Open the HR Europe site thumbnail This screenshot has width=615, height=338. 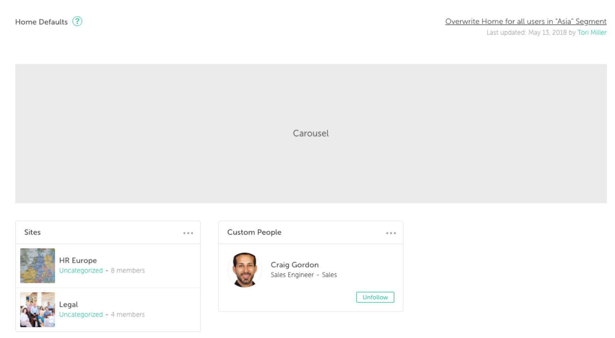pos(37,266)
